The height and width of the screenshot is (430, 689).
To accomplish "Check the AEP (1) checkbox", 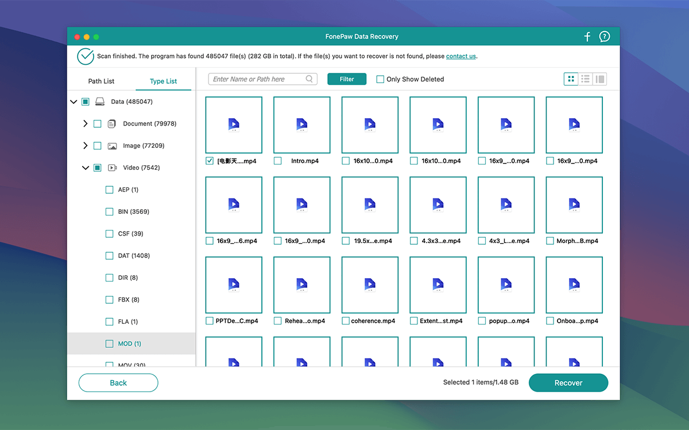I will click(110, 190).
